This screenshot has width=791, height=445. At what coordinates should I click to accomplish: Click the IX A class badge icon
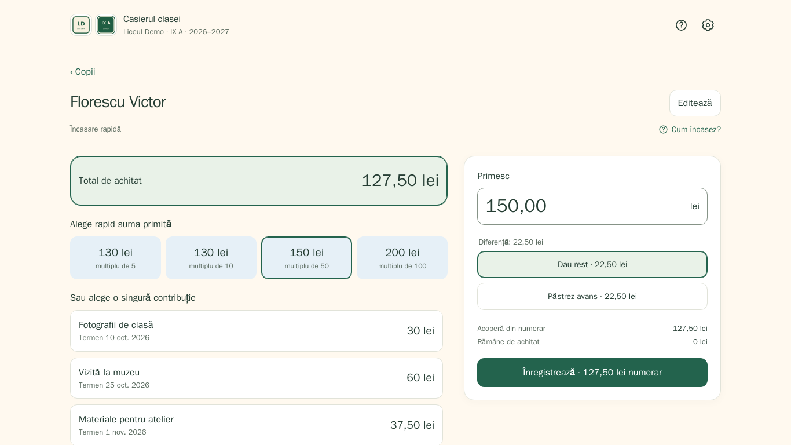coord(106,25)
